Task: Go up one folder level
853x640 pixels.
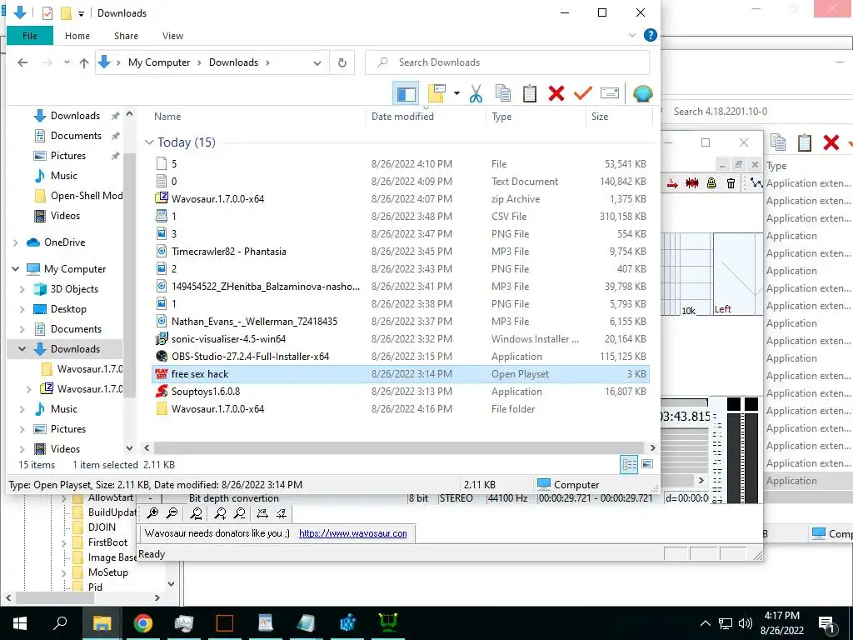Action: pos(84,62)
